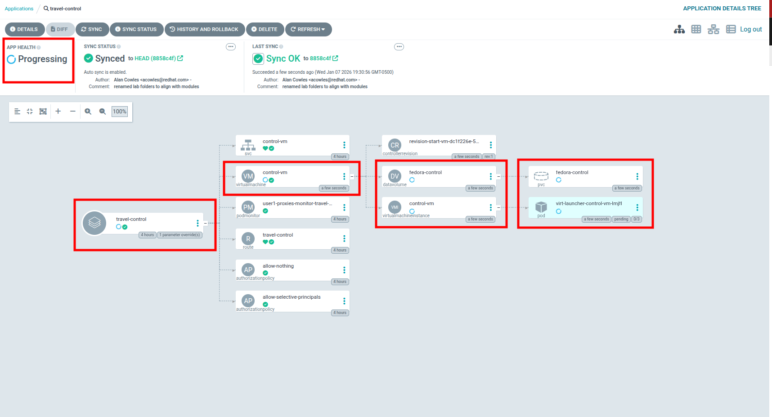Open Sync Status more options ellipsis
Viewport: 772px width, 417px height.
tap(231, 47)
